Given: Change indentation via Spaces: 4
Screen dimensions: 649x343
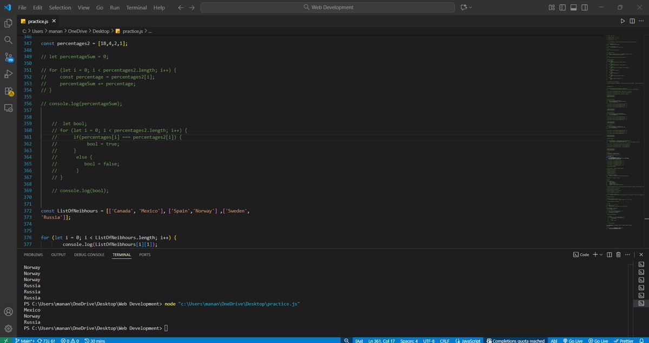Looking at the screenshot, I should tap(408, 340).
